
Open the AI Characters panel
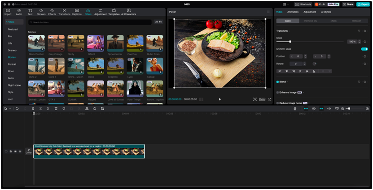pyautogui.click(x=128, y=12)
